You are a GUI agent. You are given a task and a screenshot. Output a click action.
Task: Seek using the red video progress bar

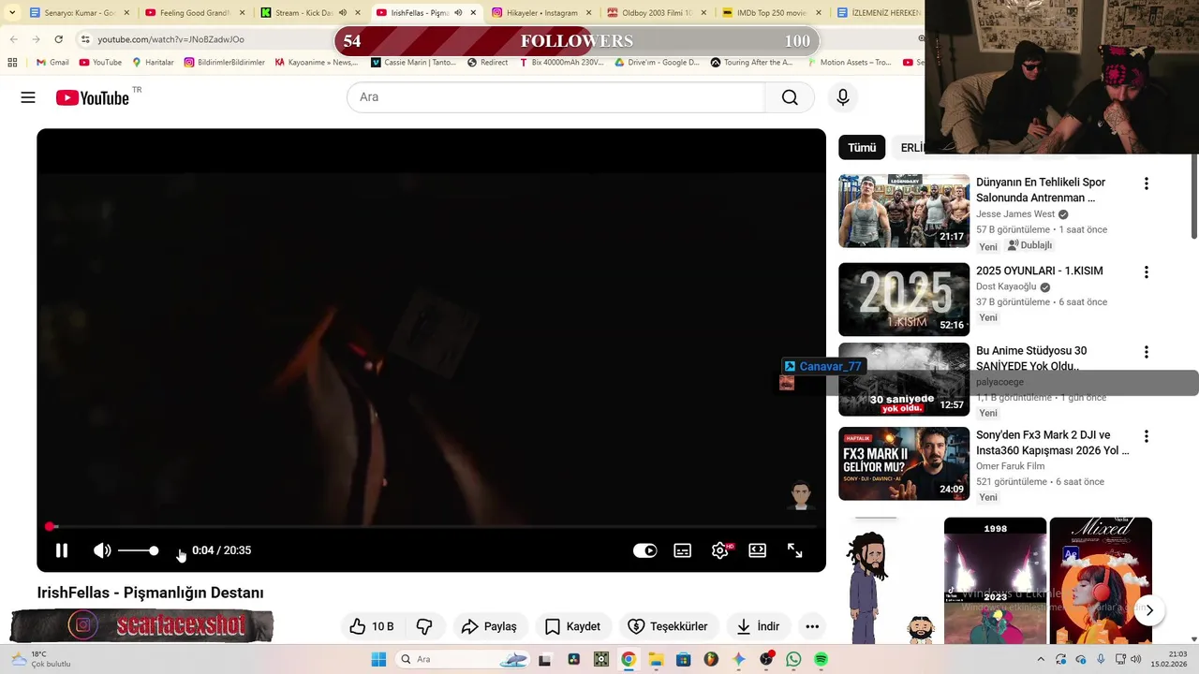(431, 526)
